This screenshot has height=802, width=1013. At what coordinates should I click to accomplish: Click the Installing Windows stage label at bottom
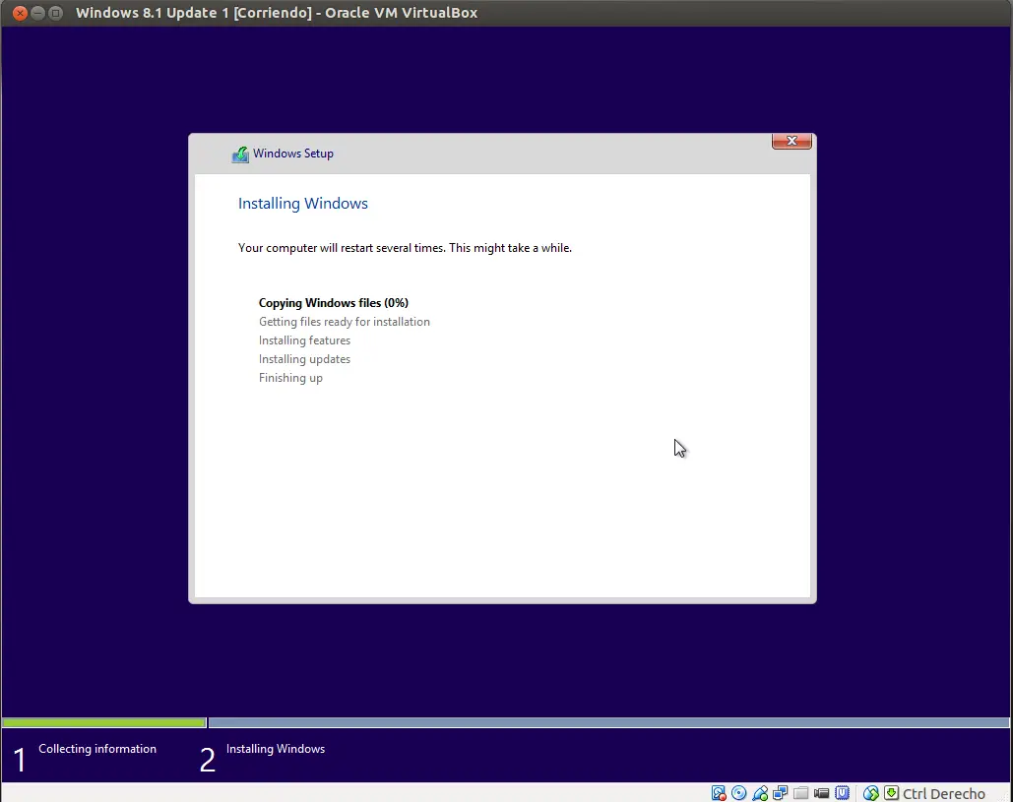pos(276,749)
